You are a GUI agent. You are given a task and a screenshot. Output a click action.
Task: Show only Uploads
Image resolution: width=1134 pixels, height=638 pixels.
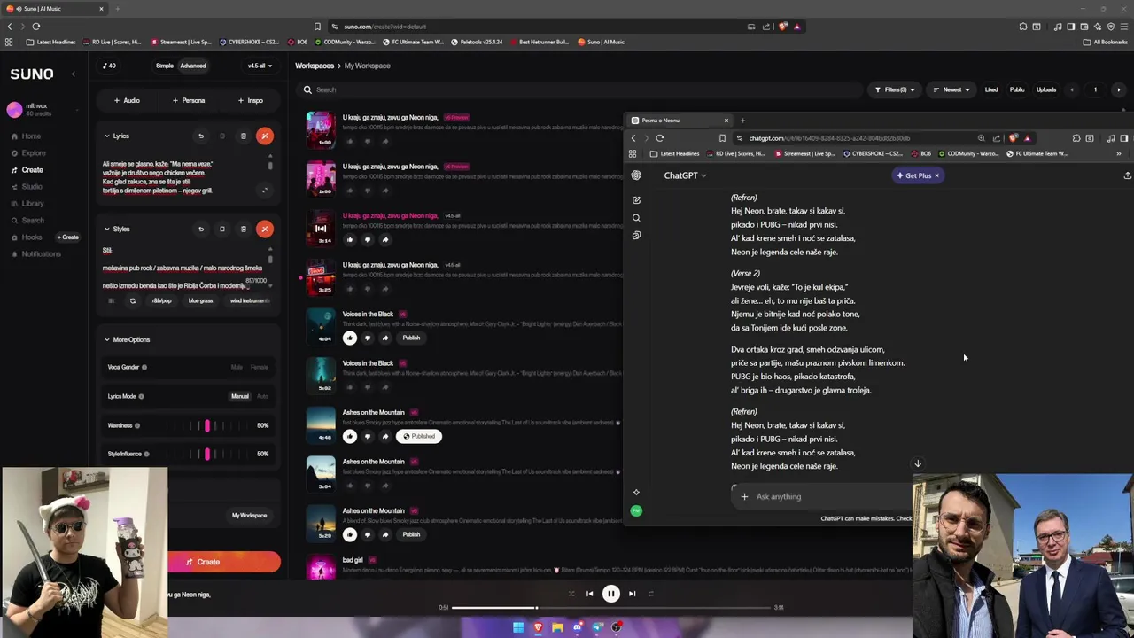click(1046, 89)
